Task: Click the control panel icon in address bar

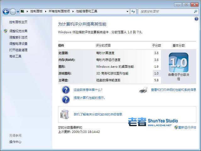Action: 23,11
